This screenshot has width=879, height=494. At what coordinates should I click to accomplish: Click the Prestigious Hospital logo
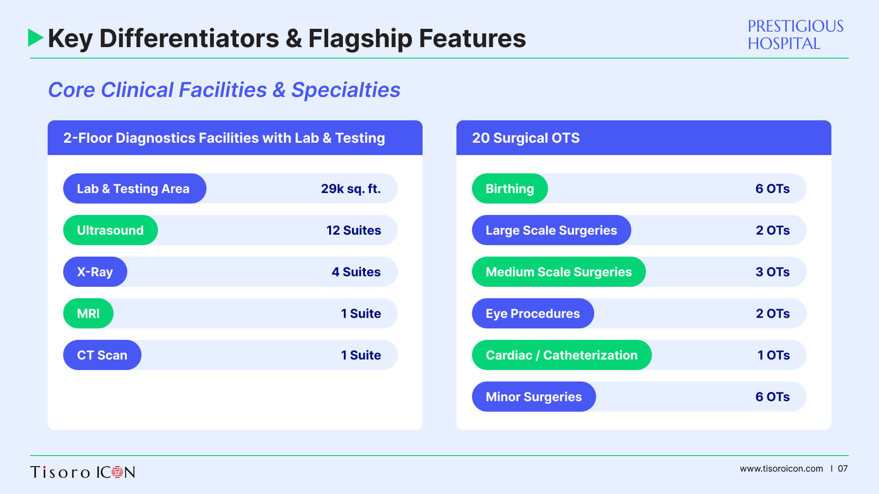(795, 35)
